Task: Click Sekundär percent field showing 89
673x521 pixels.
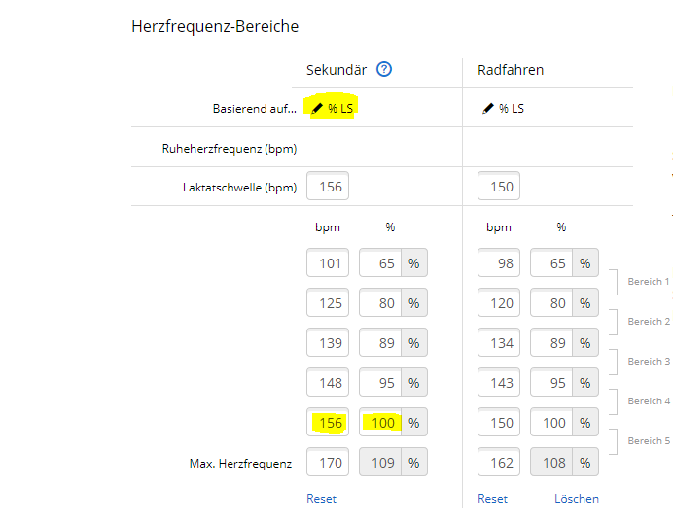Action: (x=380, y=342)
